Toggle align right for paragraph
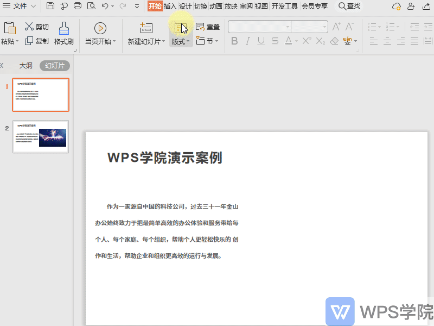The height and width of the screenshot is (326, 434). click(x=401, y=41)
